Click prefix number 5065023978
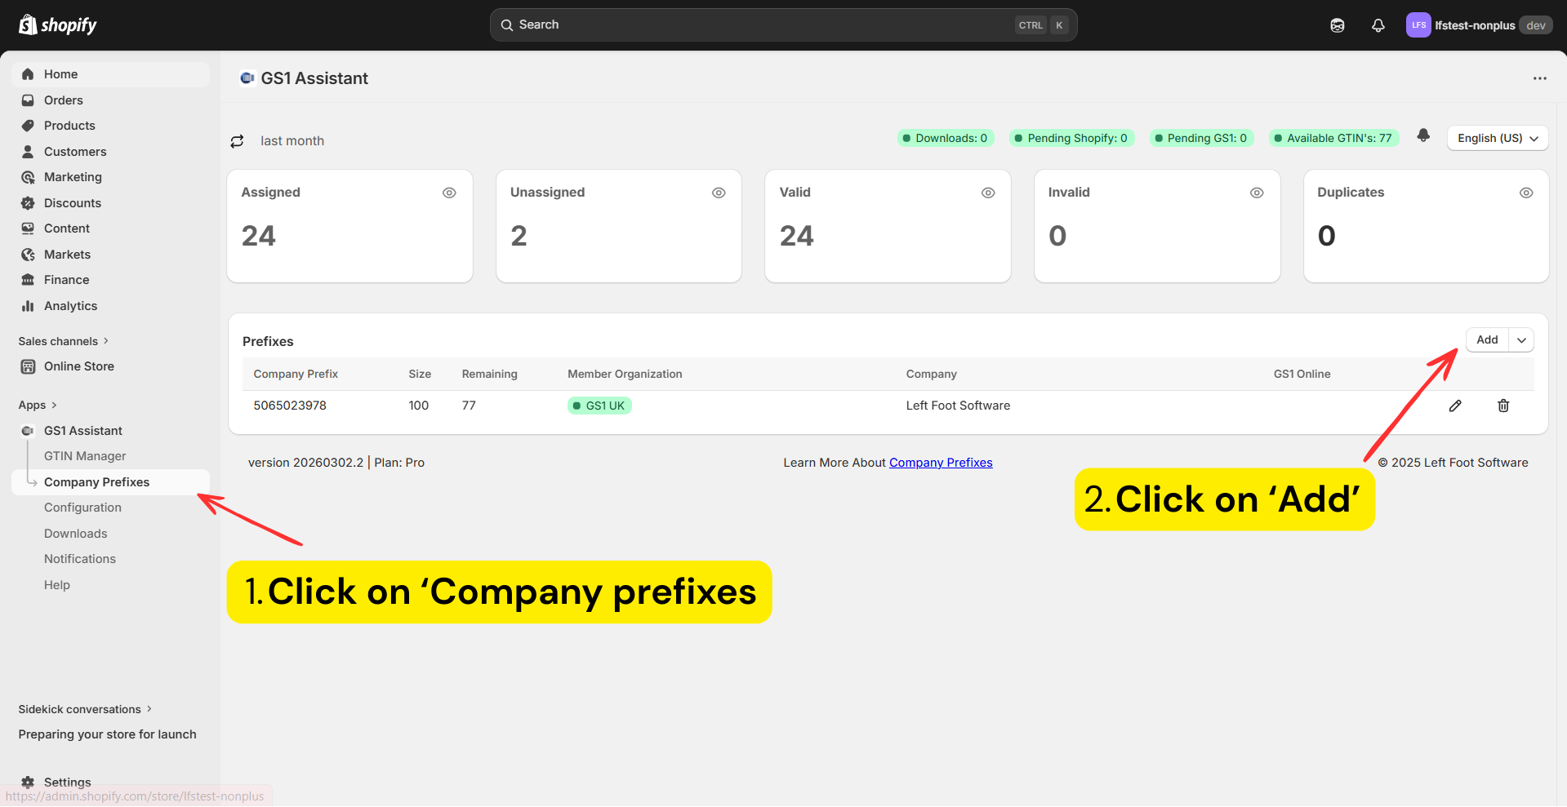The width and height of the screenshot is (1567, 807). 290,406
